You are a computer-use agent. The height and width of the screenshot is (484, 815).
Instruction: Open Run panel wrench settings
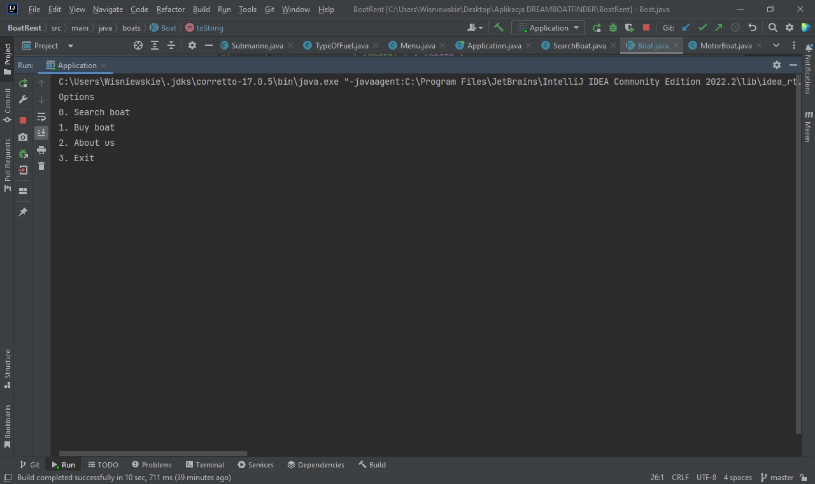coord(23,99)
